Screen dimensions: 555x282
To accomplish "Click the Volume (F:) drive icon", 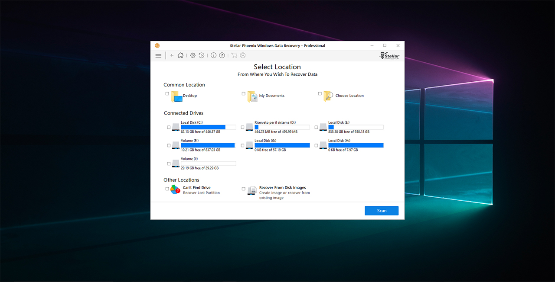I will click(176, 145).
